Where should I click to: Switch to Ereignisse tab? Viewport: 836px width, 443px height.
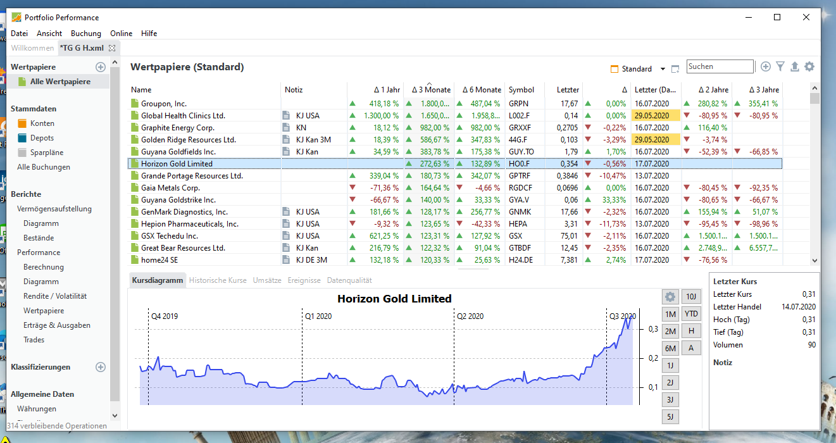click(304, 280)
